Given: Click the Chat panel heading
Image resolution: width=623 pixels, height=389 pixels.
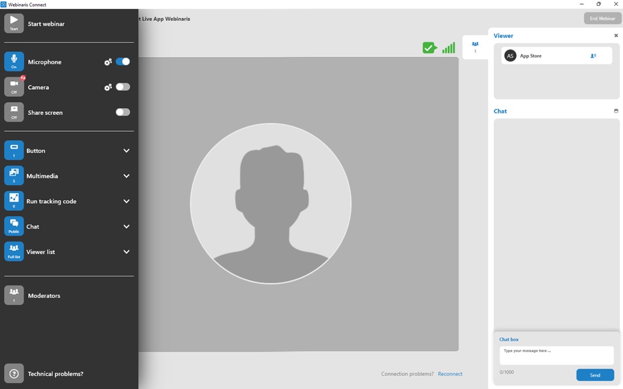Looking at the screenshot, I should 500,111.
